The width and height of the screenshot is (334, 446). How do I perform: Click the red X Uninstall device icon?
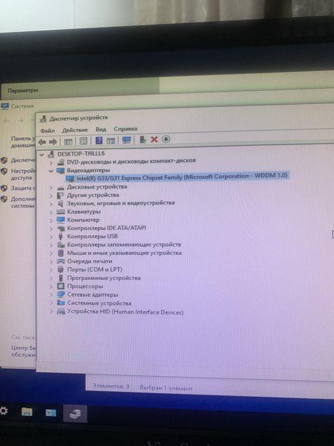click(x=154, y=140)
